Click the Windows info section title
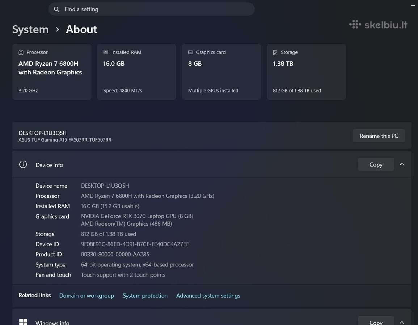418x325 pixels. pos(52,322)
